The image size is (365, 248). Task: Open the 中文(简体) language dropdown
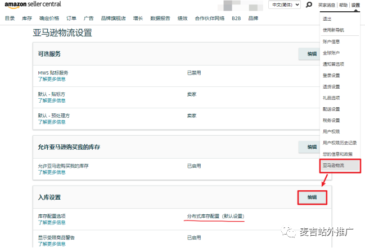pyautogui.click(x=285, y=4)
